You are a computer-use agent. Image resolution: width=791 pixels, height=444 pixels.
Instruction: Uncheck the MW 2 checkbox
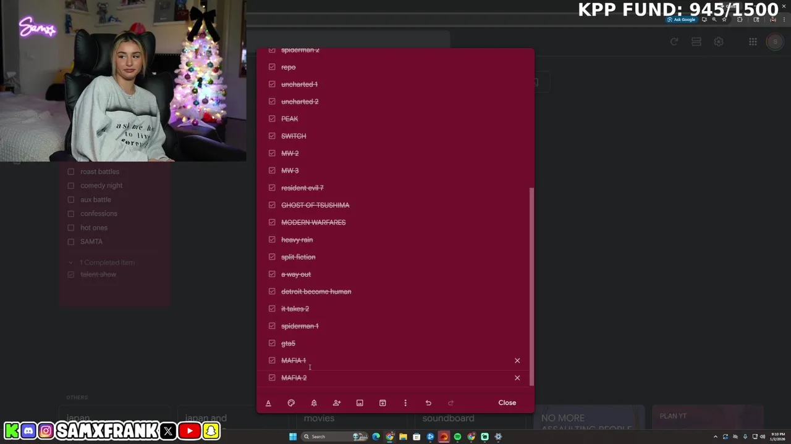point(272,153)
